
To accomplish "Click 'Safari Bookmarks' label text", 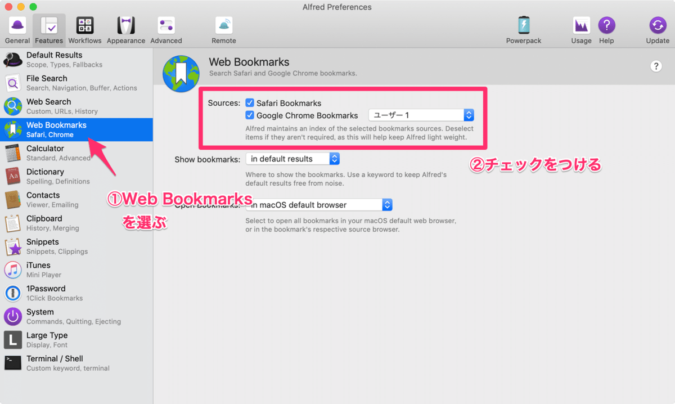I will click(x=289, y=103).
